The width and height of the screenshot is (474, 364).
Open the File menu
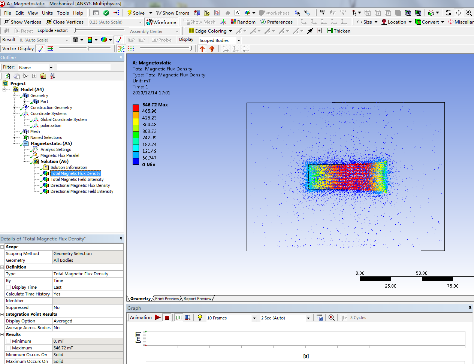pyautogui.click(x=7, y=13)
